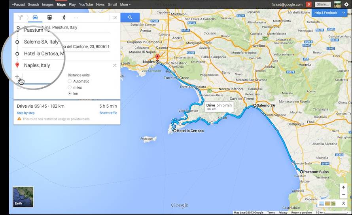Open the Terms link

pos(271,212)
